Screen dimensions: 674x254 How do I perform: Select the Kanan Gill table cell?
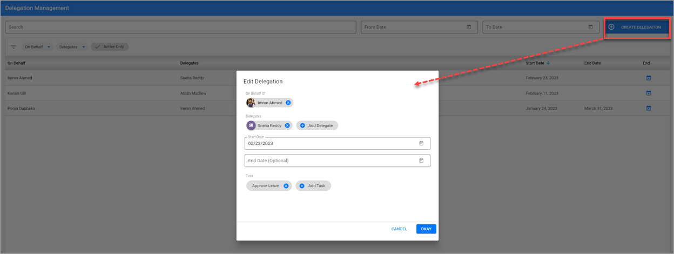point(17,93)
